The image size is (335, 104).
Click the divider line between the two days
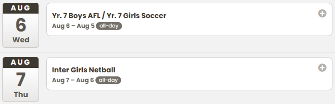[167, 52]
